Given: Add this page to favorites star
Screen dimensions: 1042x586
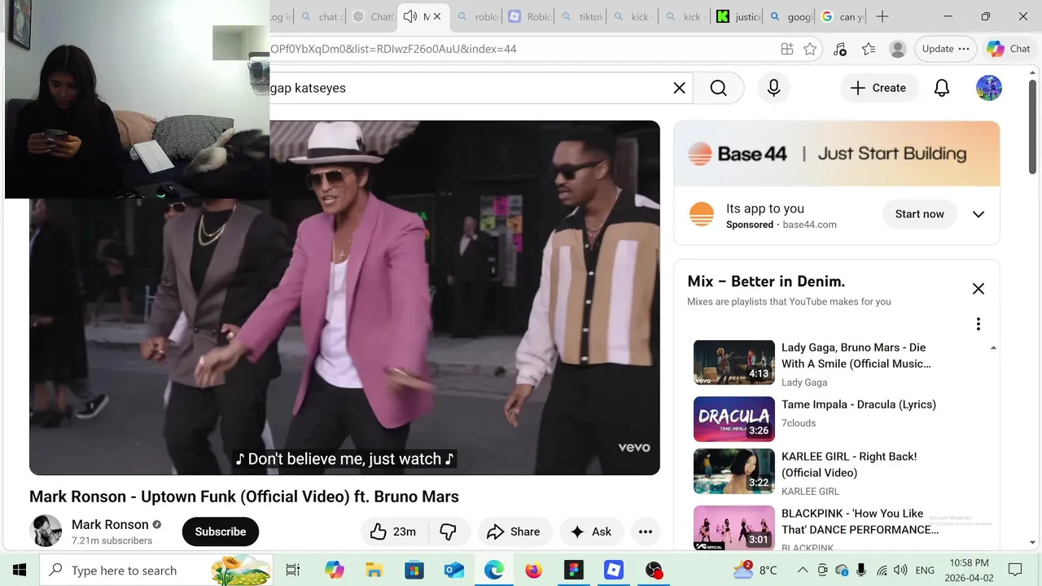Looking at the screenshot, I should click(810, 49).
